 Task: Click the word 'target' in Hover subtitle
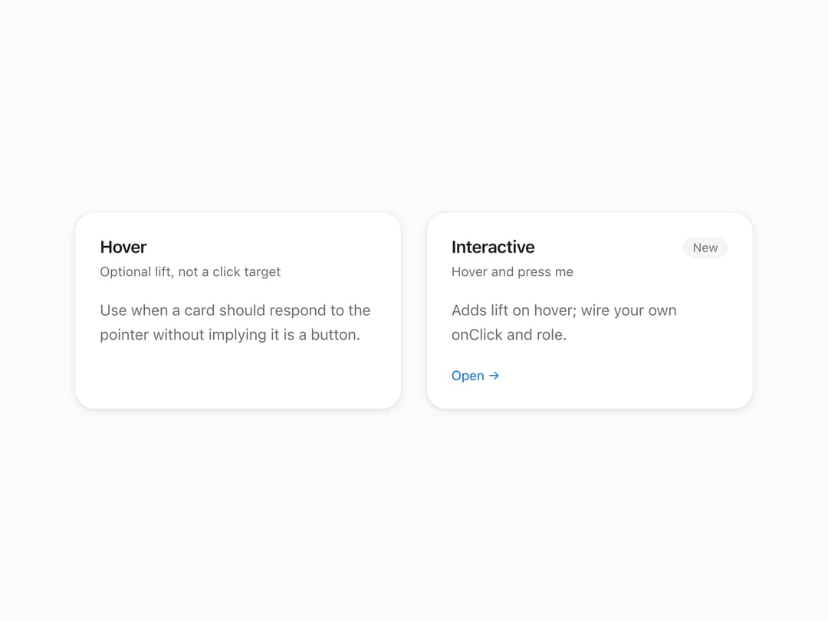262,272
